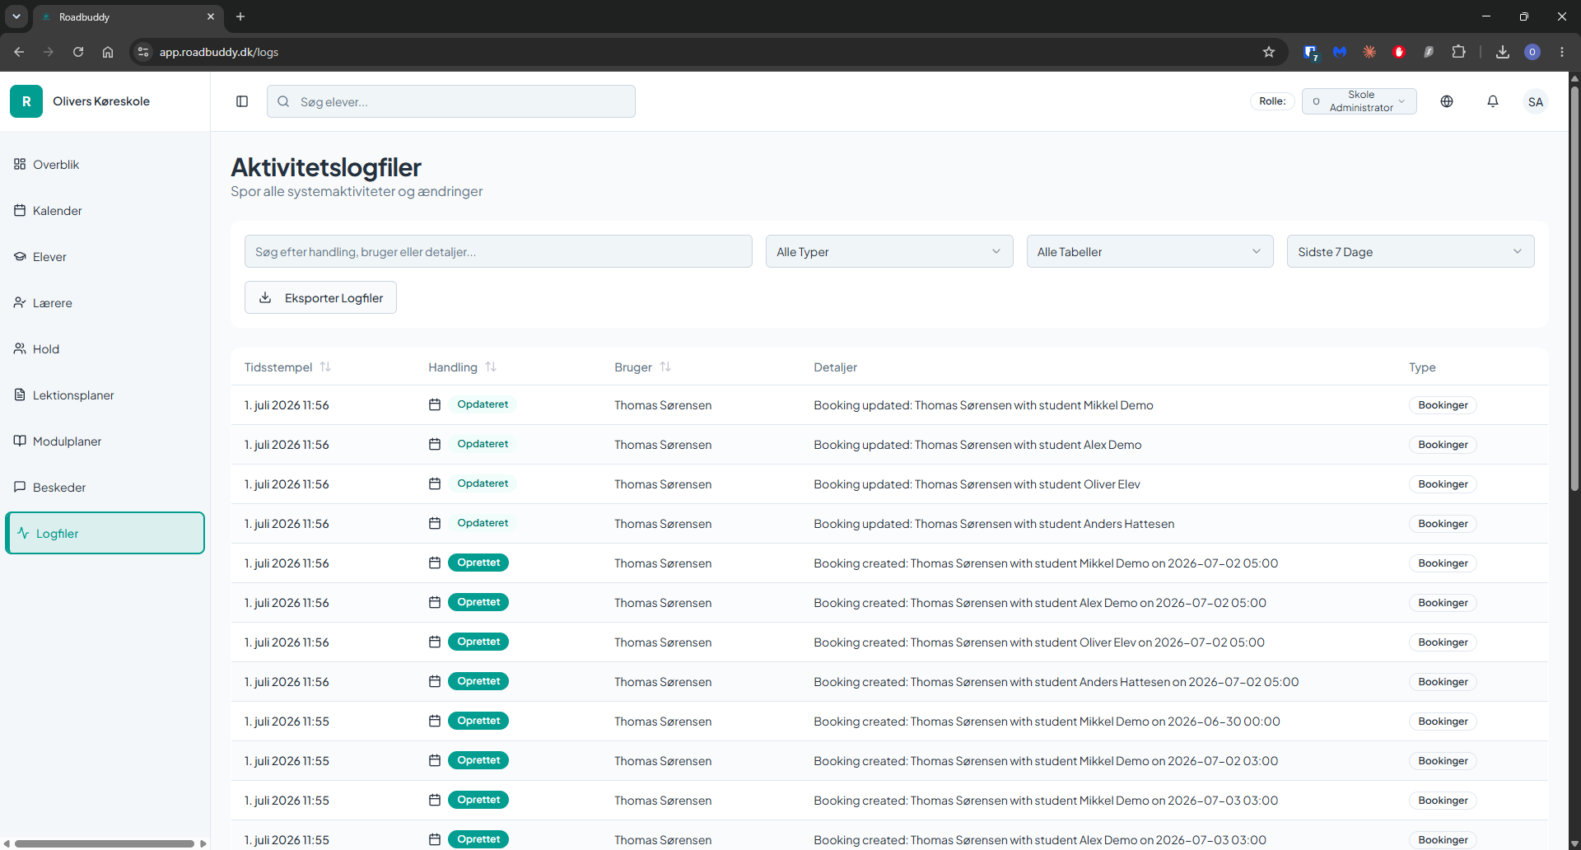View site information icon in address bar

(x=143, y=52)
